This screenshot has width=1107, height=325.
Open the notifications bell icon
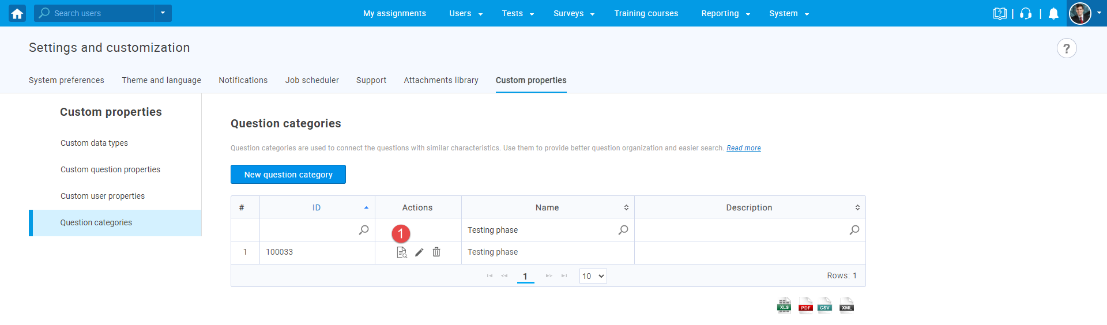(1053, 14)
